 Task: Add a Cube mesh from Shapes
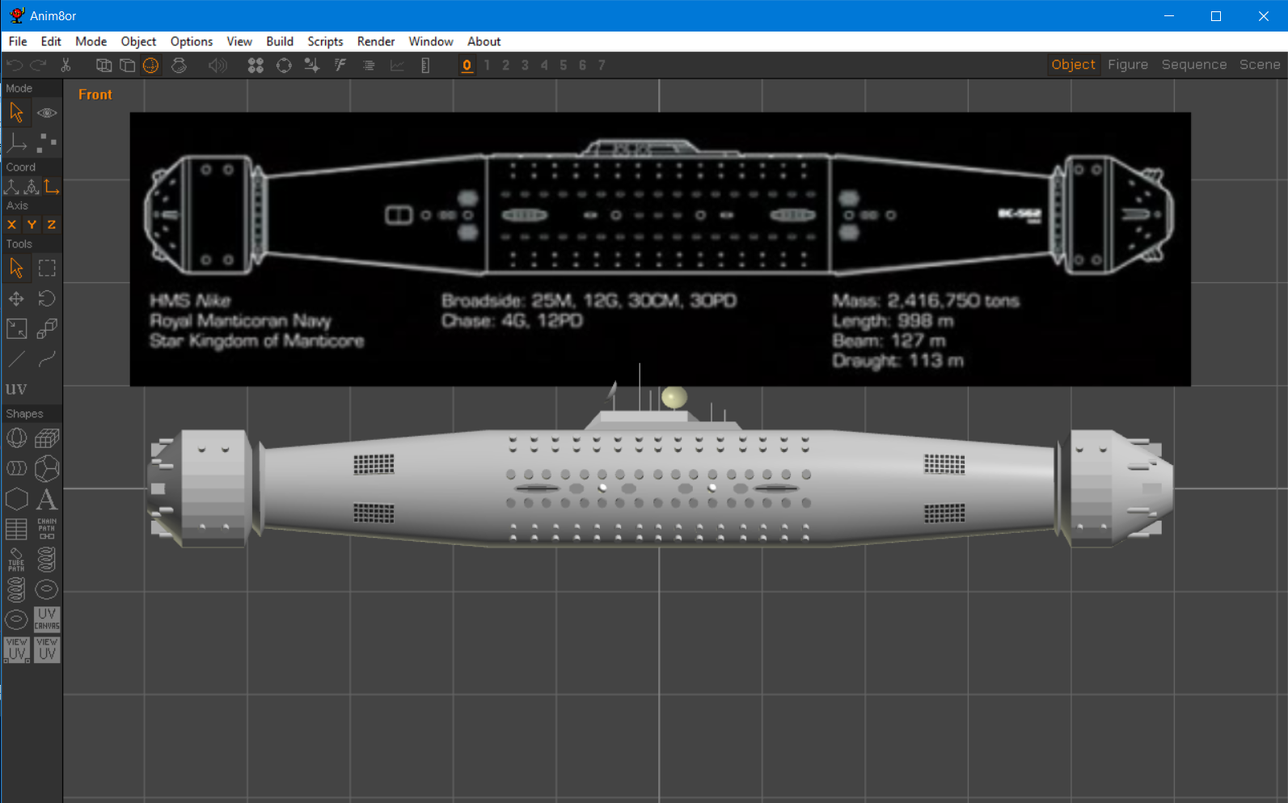pyautogui.click(x=47, y=438)
